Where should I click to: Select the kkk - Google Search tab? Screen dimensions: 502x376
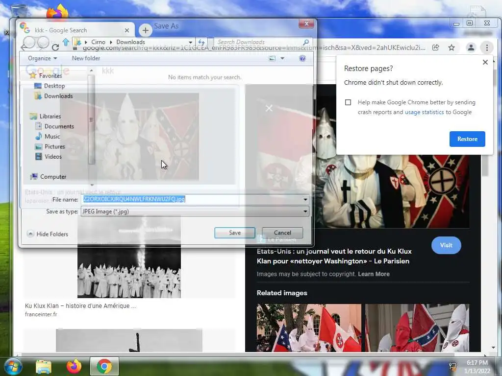click(75, 30)
